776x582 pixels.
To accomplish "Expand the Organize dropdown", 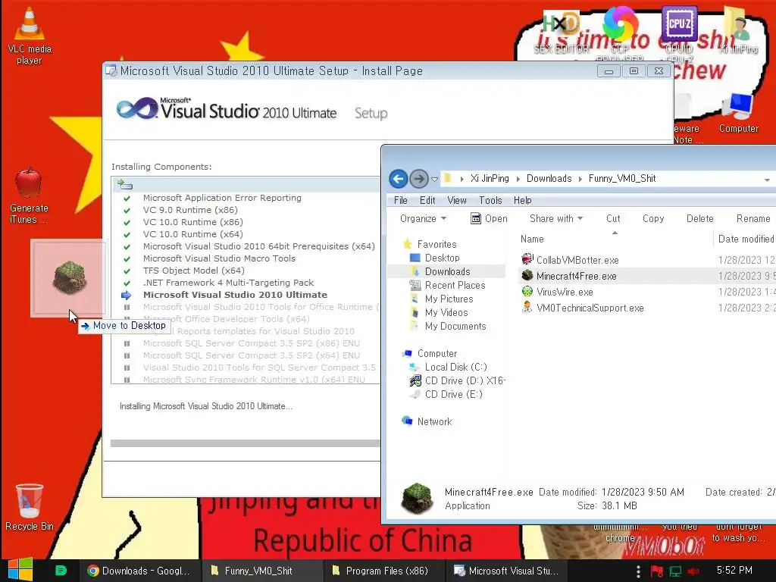I will [x=423, y=218].
